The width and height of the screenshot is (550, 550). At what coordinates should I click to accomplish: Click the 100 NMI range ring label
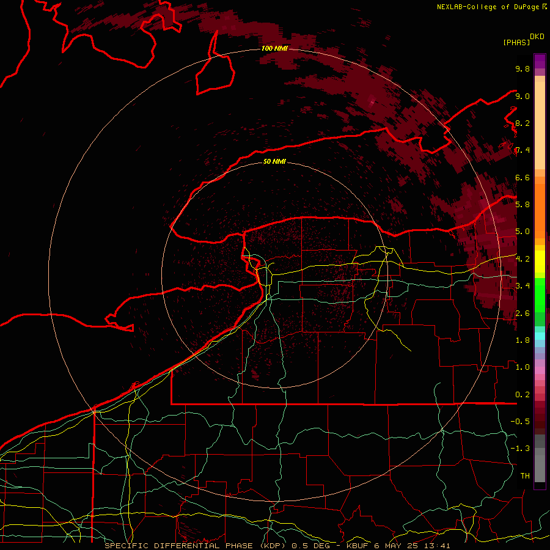point(274,48)
